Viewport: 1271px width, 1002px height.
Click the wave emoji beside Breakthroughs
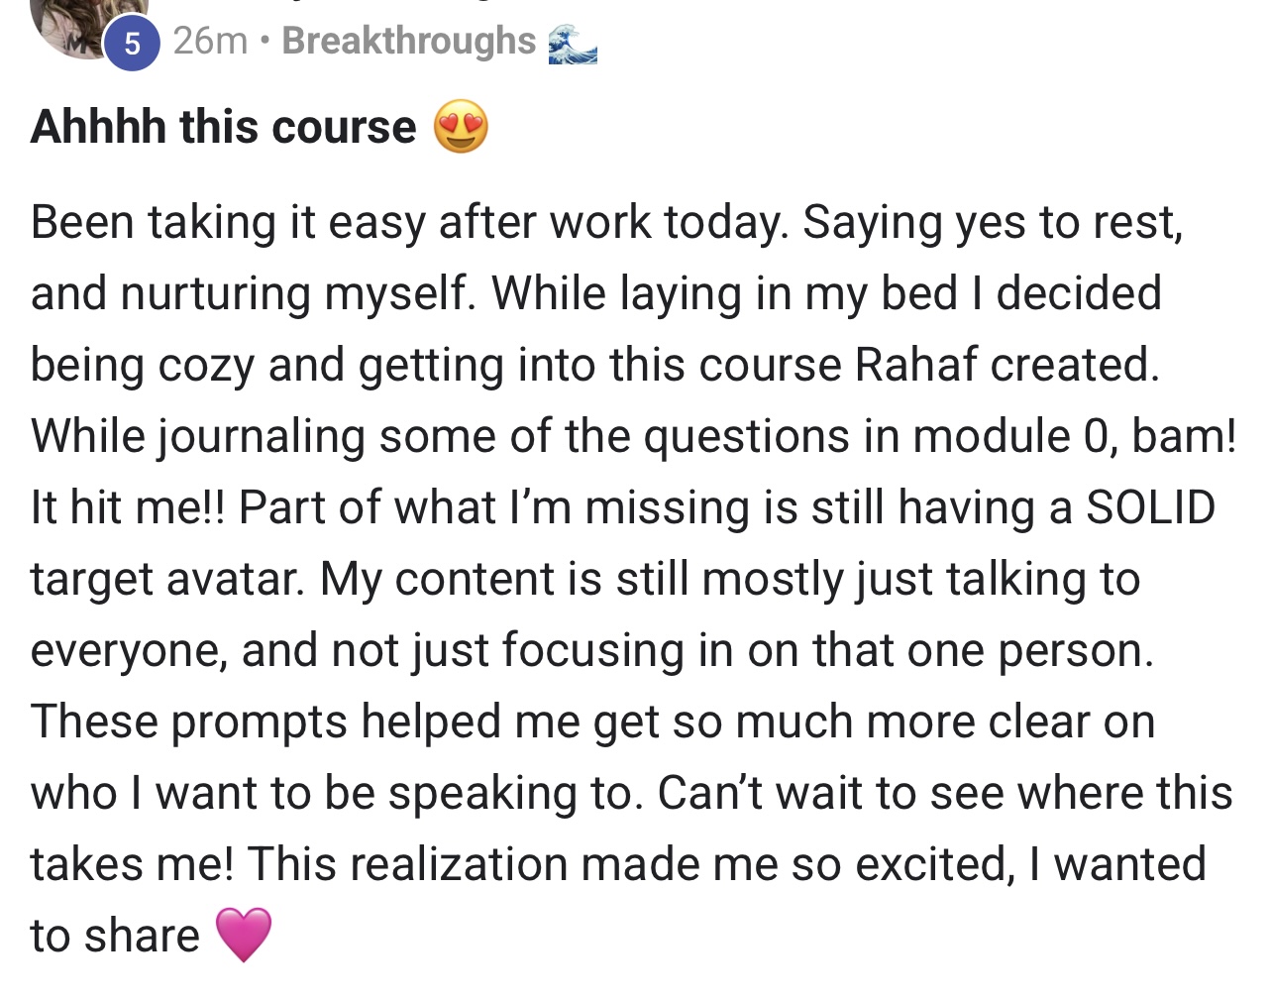coord(574,44)
